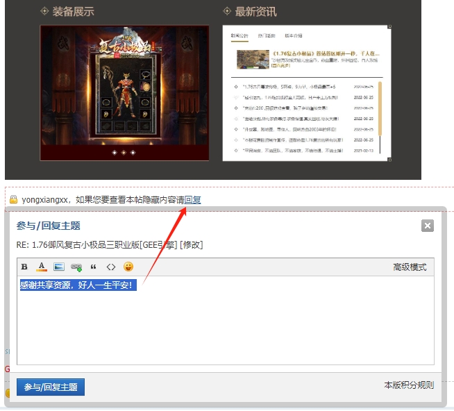The width and height of the screenshot is (454, 411).
Task: Insert a quote block
Action: click(93, 267)
